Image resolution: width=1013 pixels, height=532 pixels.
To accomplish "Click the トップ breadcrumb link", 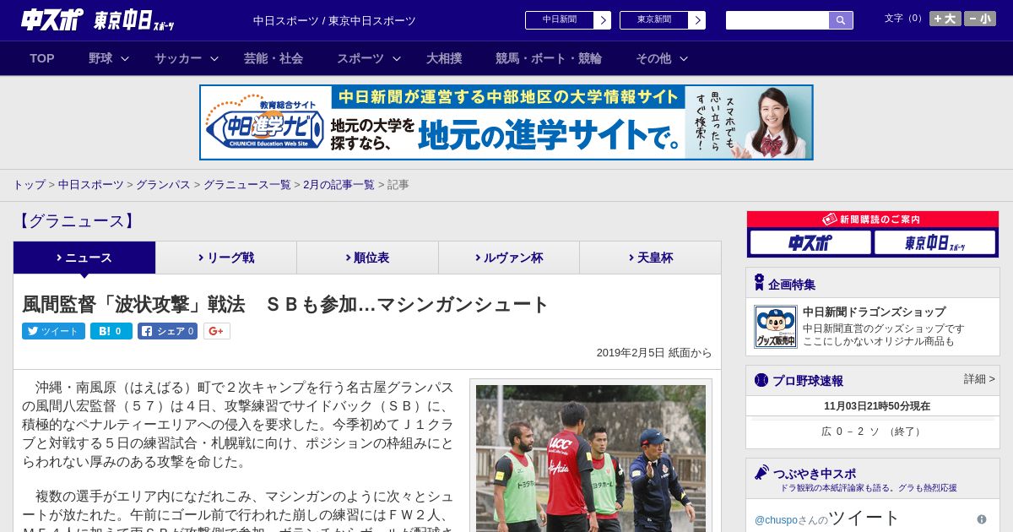I will tap(29, 184).
